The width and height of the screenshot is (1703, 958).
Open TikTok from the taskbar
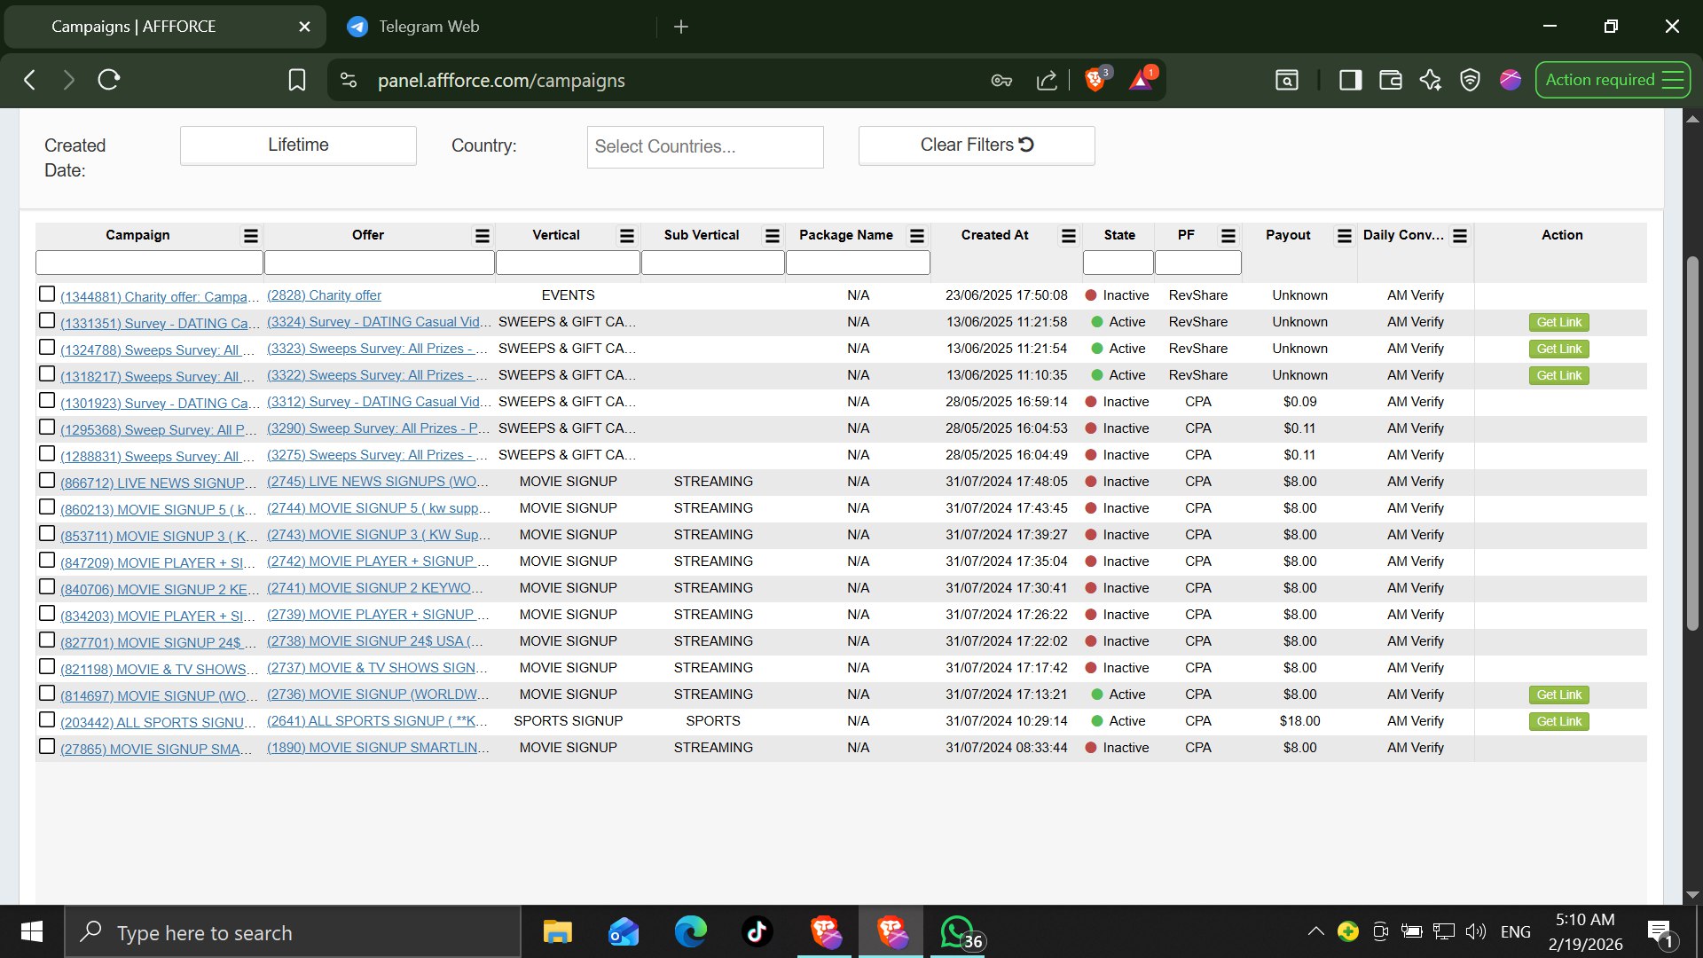pos(757,932)
